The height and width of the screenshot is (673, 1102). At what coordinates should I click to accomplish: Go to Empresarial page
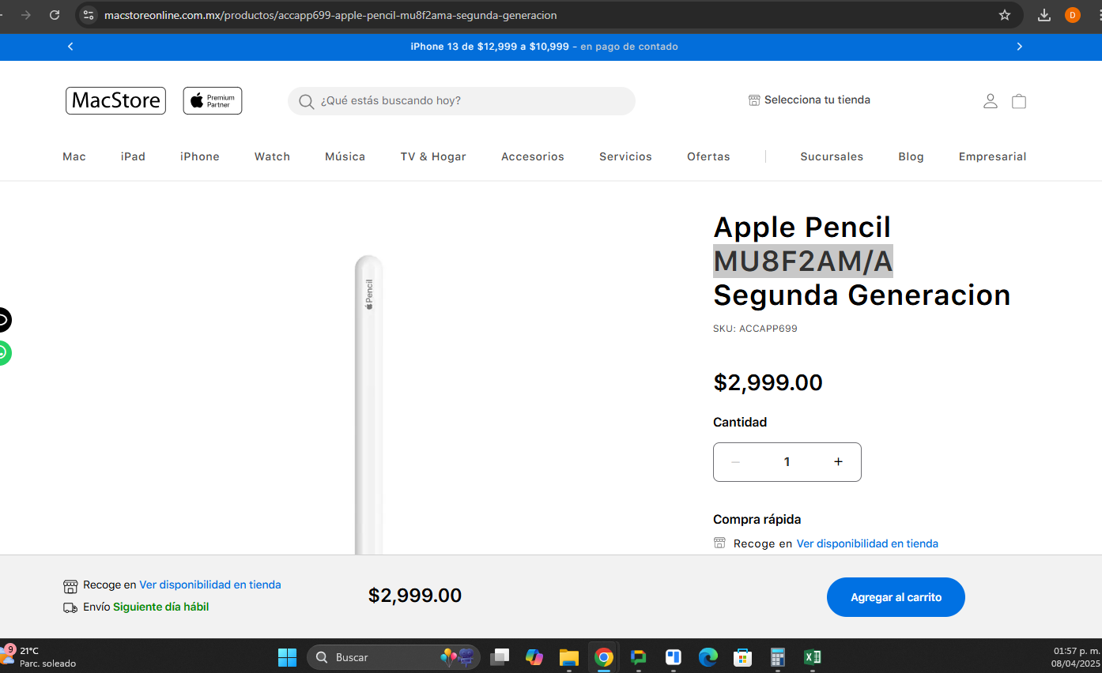pos(992,156)
